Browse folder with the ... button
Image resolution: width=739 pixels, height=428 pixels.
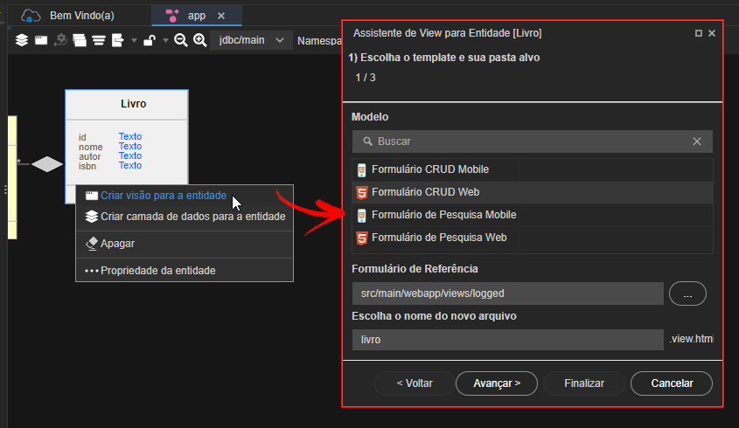687,293
